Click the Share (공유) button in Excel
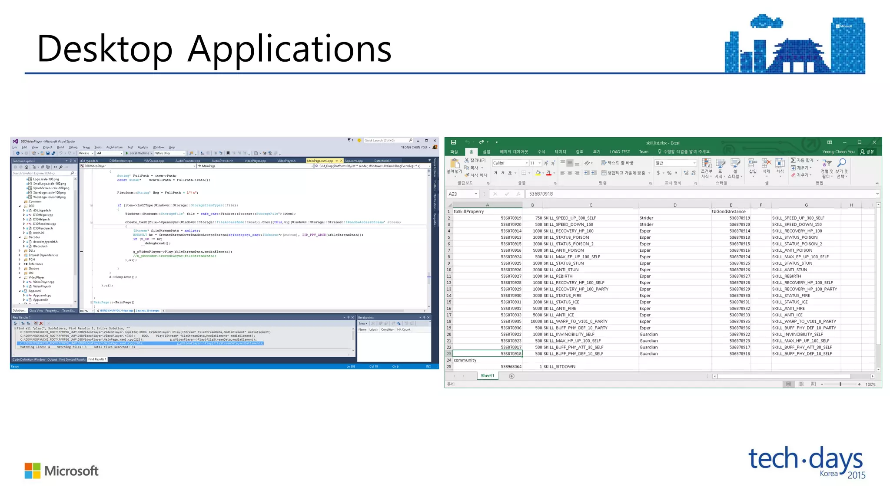The height and width of the screenshot is (500, 890). click(x=867, y=152)
